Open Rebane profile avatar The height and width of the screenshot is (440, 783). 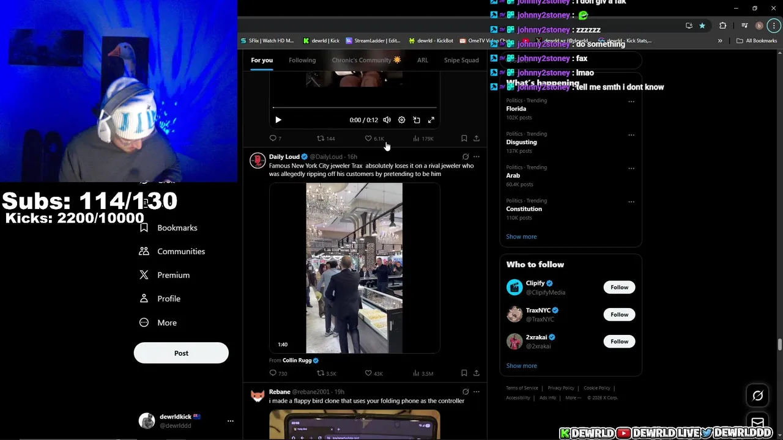(258, 395)
